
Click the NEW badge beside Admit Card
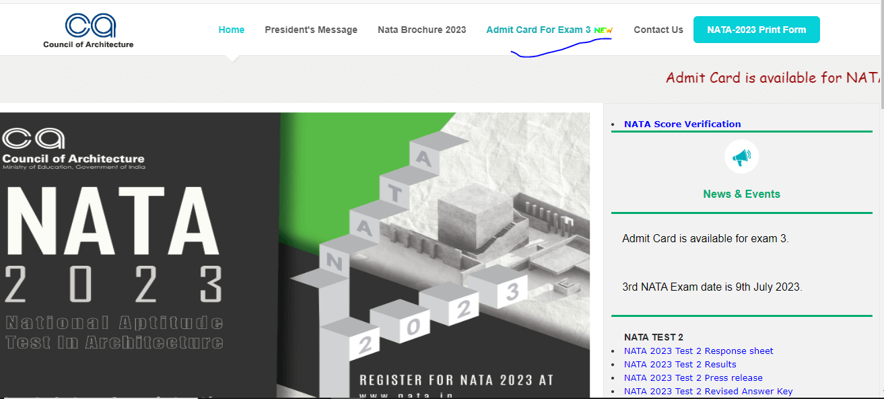pos(603,30)
